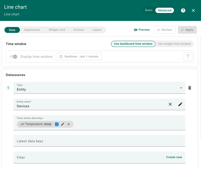Open the Data tab
This screenshot has height=169, width=201.
point(12,30)
